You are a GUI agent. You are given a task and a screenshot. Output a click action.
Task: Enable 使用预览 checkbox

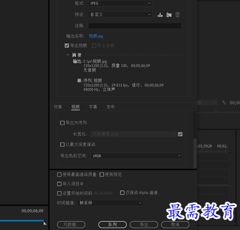coord(102,174)
